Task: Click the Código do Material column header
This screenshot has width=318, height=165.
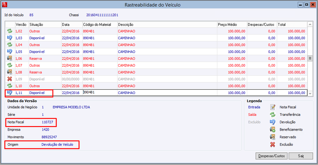Action: [x=100, y=25]
